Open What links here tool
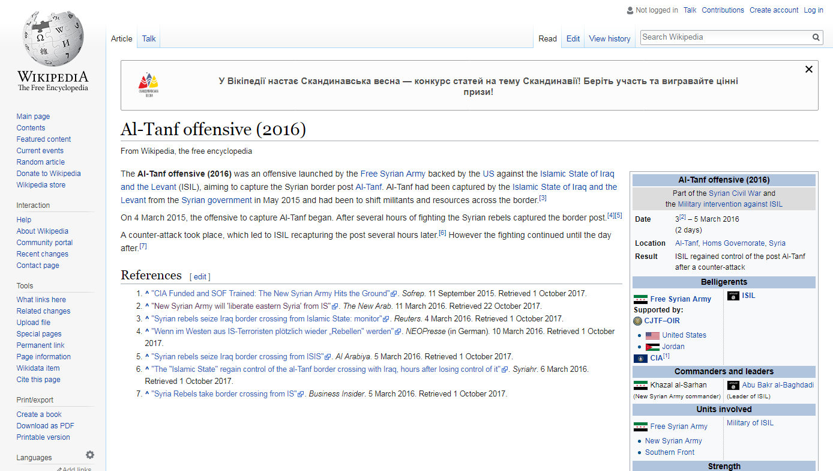This screenshot has width=833, height=471. click(x=41, y=300)
